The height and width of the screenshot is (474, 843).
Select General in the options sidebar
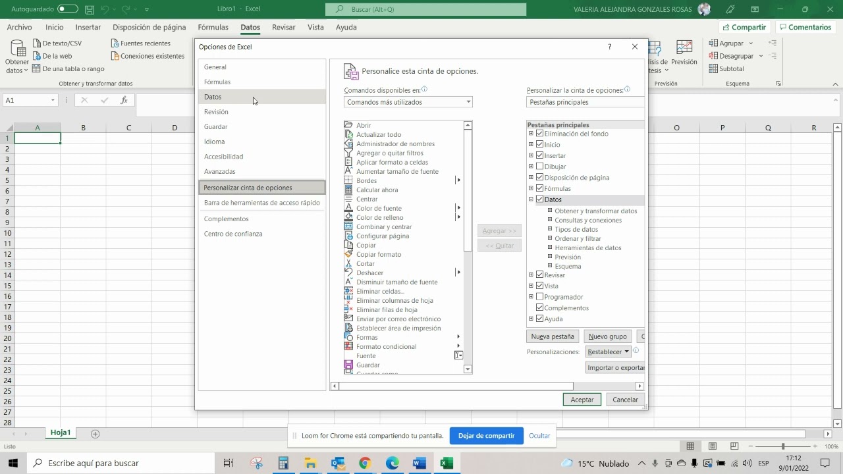262,67
